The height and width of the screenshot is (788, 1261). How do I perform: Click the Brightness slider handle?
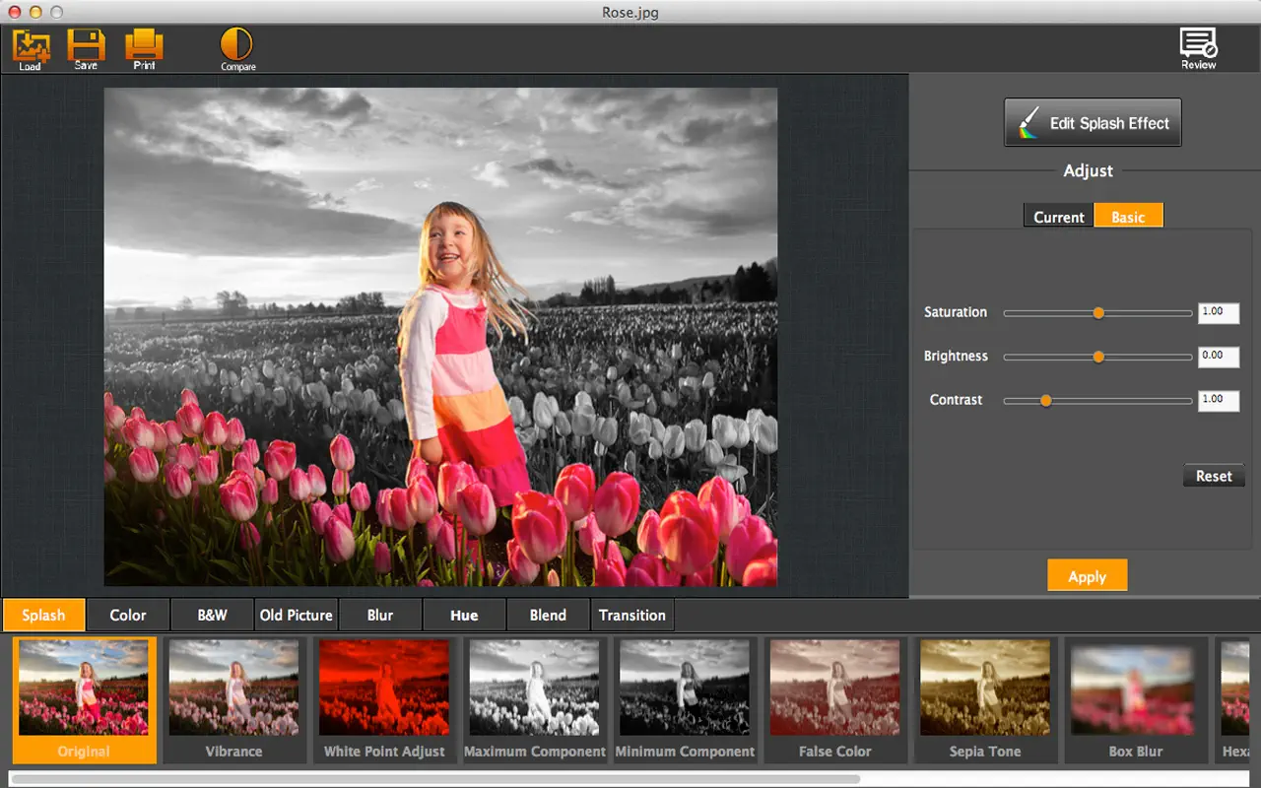click(1097, 357)
